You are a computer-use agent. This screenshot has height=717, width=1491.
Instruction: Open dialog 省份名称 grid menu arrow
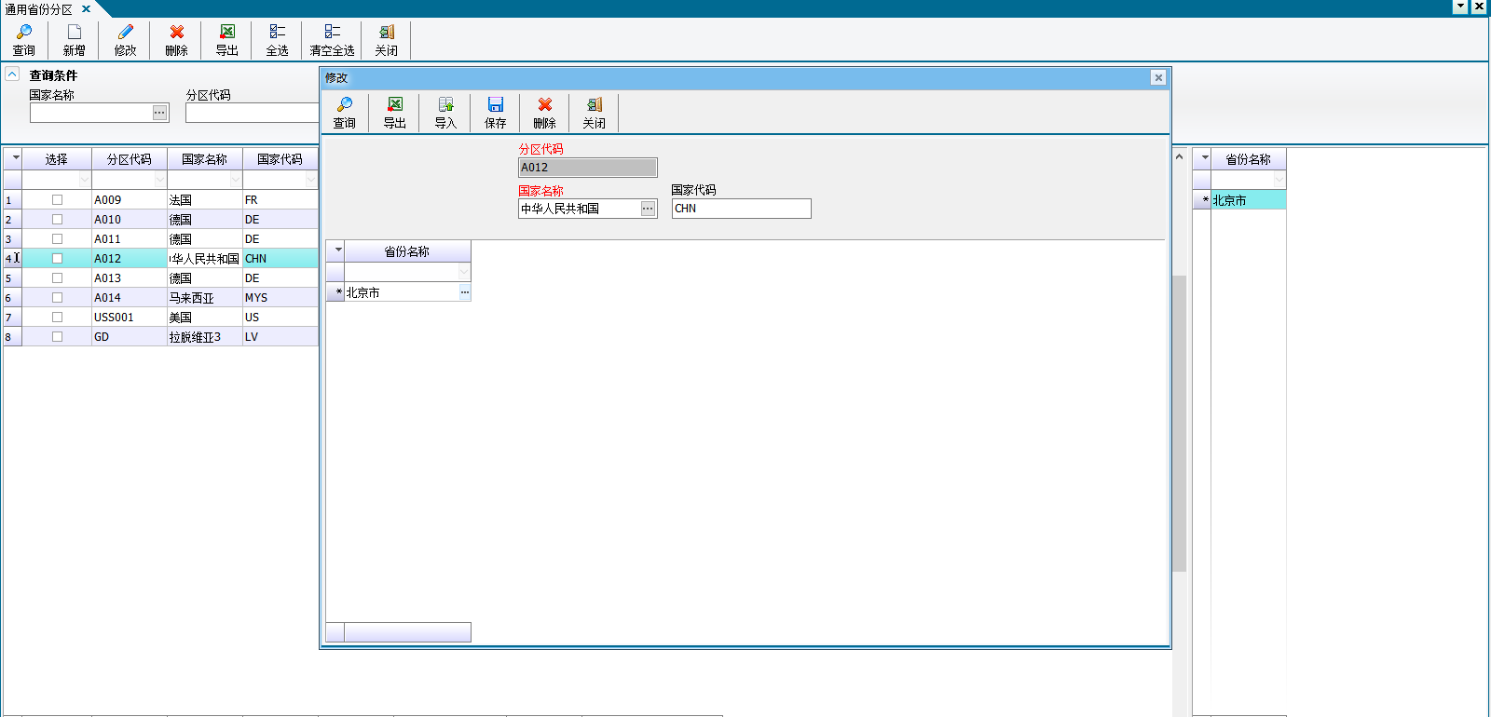(x=336, y=250)
